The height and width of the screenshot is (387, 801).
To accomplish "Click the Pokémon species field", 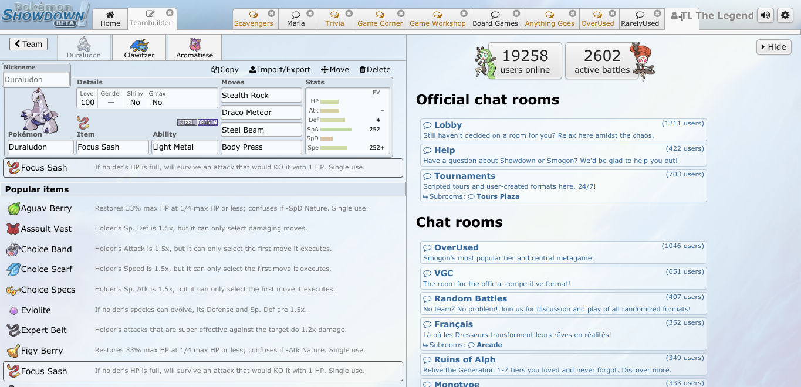I will coord(40,147).
